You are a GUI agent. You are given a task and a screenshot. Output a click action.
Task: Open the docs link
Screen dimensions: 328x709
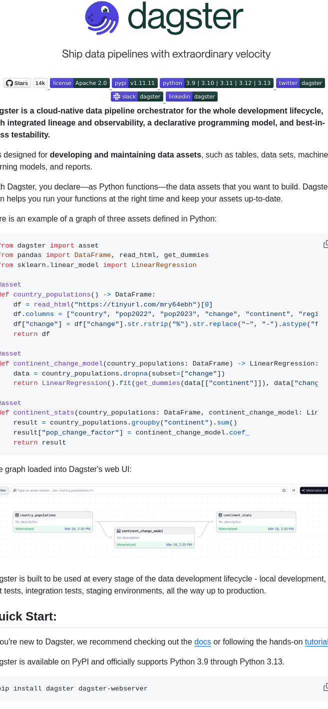point(203,641)
